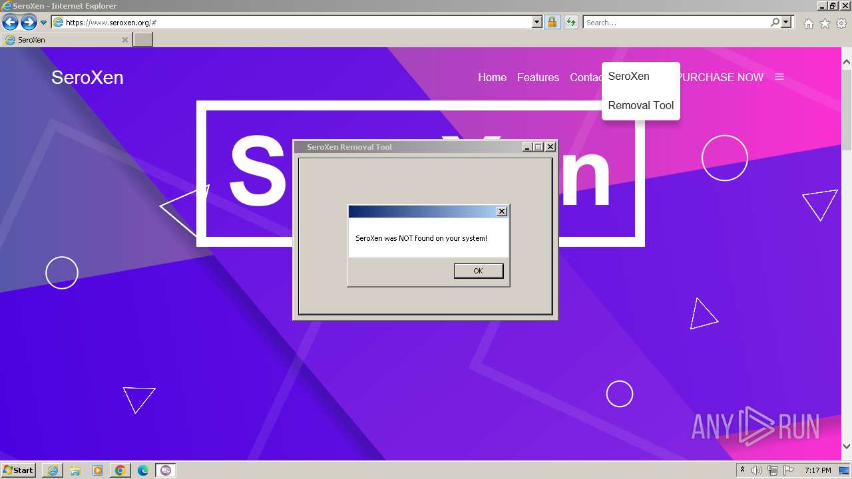This screenshot has height=479, width=852.
Task: Minimize the Internet Explorer window
Action: [821, 6]
